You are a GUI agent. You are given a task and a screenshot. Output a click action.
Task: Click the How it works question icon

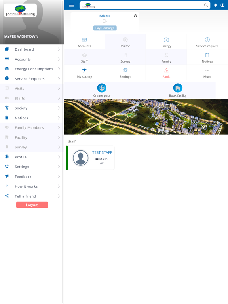pyautogui.click(x=7, y=186)
